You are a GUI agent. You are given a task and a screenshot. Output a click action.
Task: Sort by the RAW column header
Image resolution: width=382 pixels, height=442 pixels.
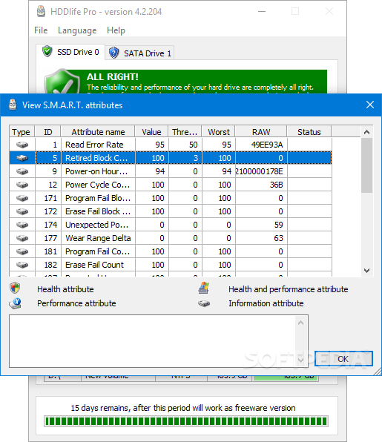click(261, 132)
